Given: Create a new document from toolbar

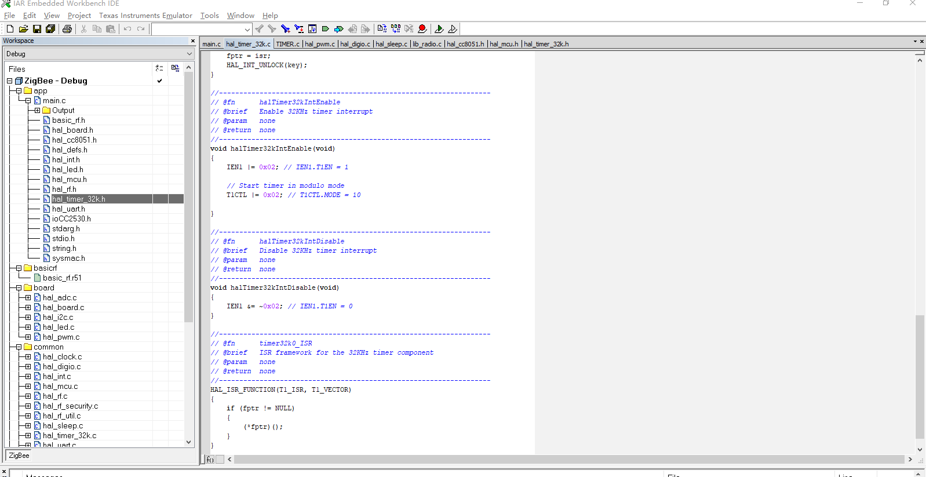Looking at the screenshot, I should [x=10, y=29].
